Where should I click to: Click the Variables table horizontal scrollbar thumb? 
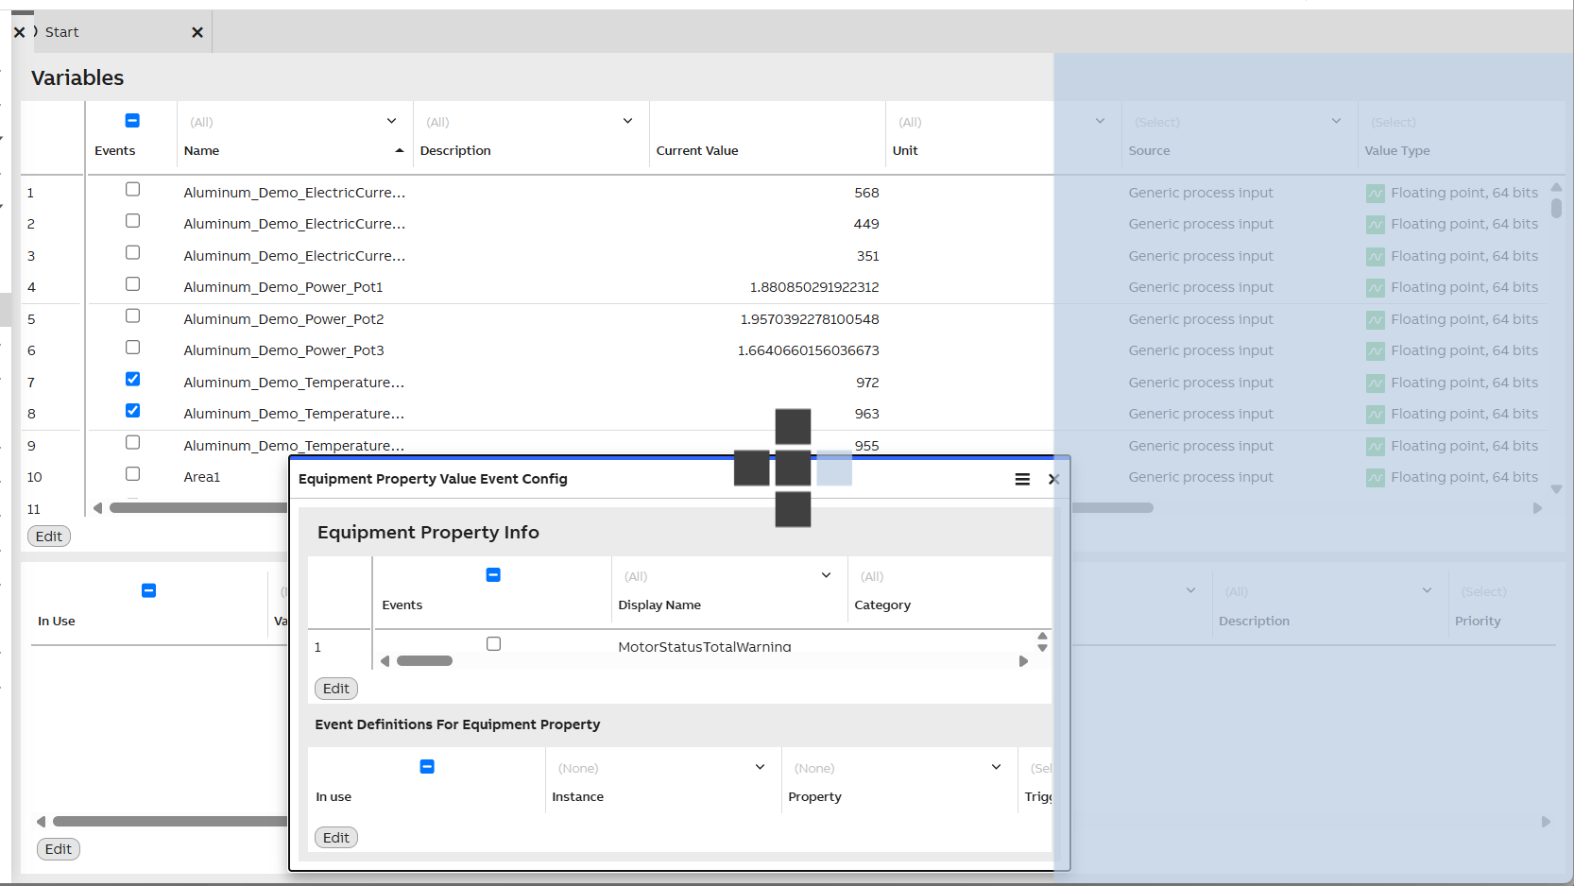(x=631, y=508)
